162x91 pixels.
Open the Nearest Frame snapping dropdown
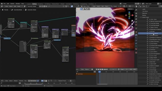coord(64,81)
